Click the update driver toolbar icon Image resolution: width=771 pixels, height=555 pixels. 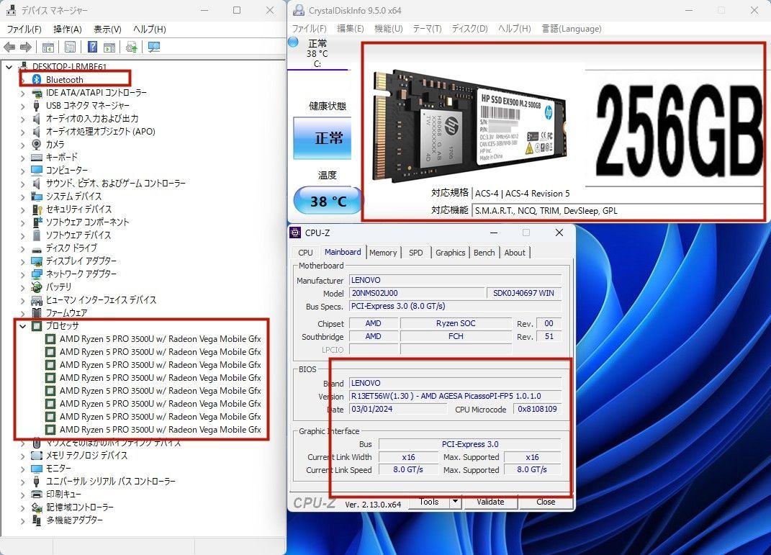coord(131,48)
